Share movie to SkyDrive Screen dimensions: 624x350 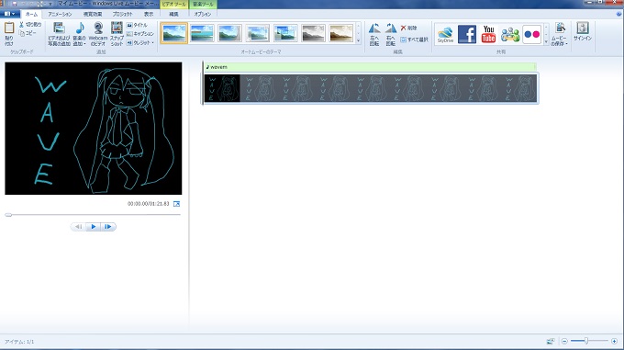click(x=445, y=34)
